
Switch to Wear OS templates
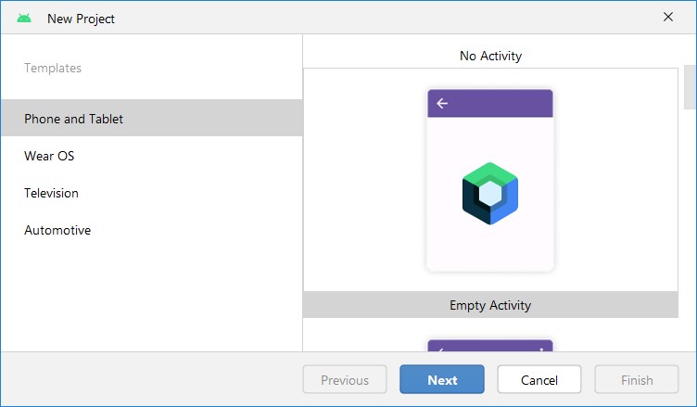[x=49, y=156]
